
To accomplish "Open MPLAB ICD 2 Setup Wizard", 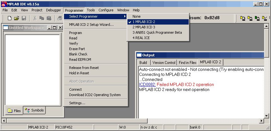I will [96, 25].
